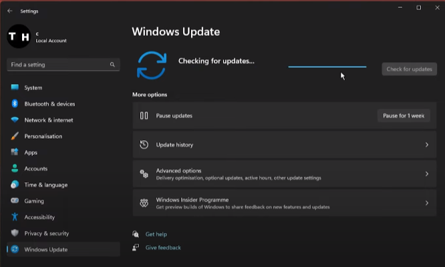Click the Windows Insider Programme icon
Image resolution: width=445 pixels, height=267 pixels.
point(144,203)
